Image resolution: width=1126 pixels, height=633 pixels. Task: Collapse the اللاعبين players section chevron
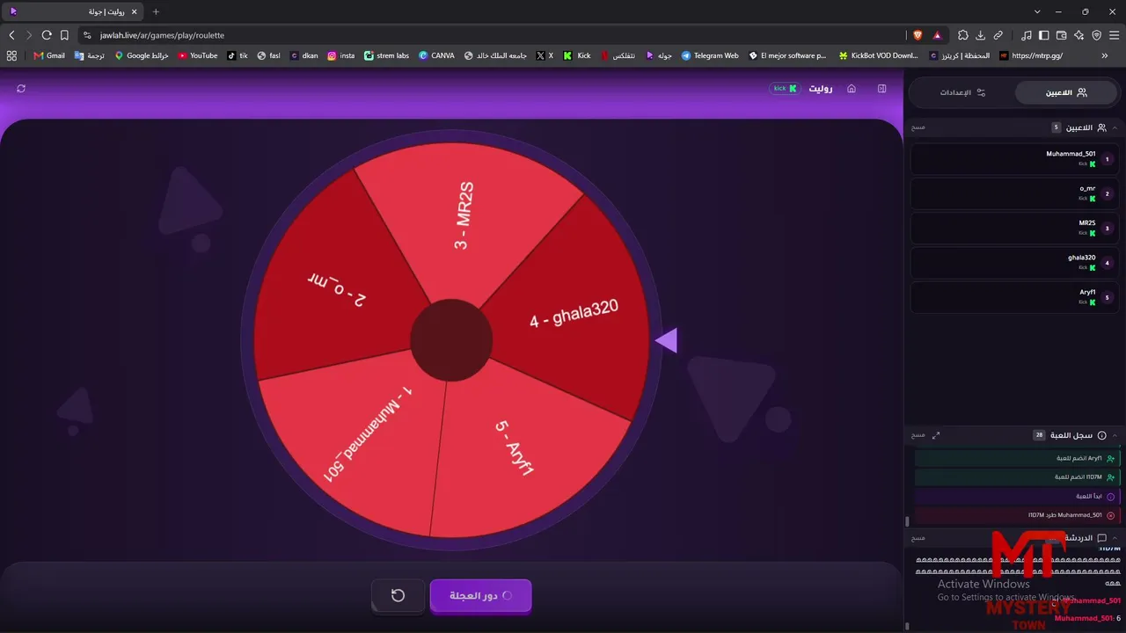click(x=1115, y=127)
